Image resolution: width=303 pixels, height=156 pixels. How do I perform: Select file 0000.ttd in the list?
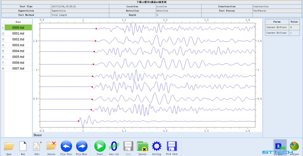[x=18, y=28]
